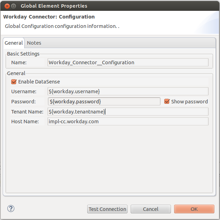The height and width of the screenshot is (220, 220).
Task: Select the General tab
Action: coord(14,43)
